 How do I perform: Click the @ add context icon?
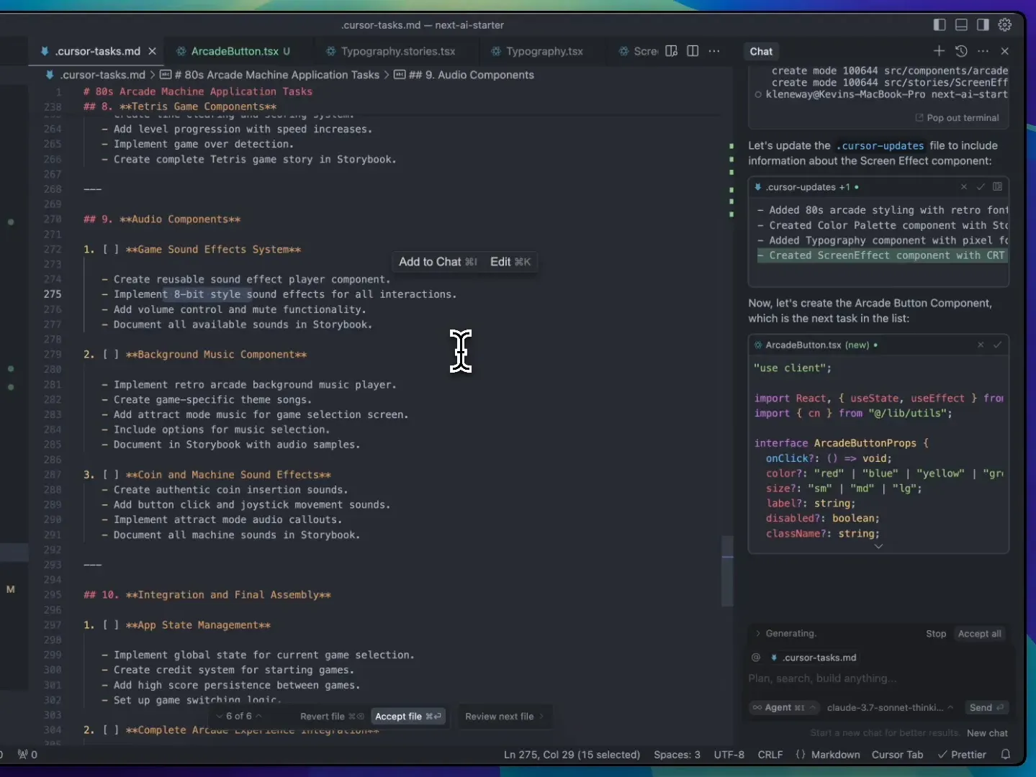756,658
